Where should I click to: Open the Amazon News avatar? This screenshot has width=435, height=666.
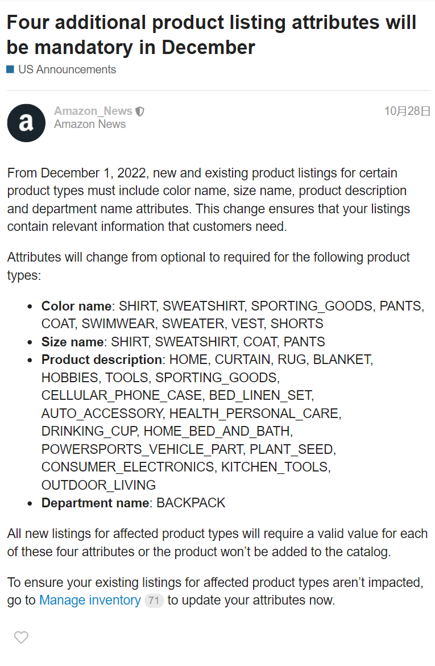tap(26, 123)
